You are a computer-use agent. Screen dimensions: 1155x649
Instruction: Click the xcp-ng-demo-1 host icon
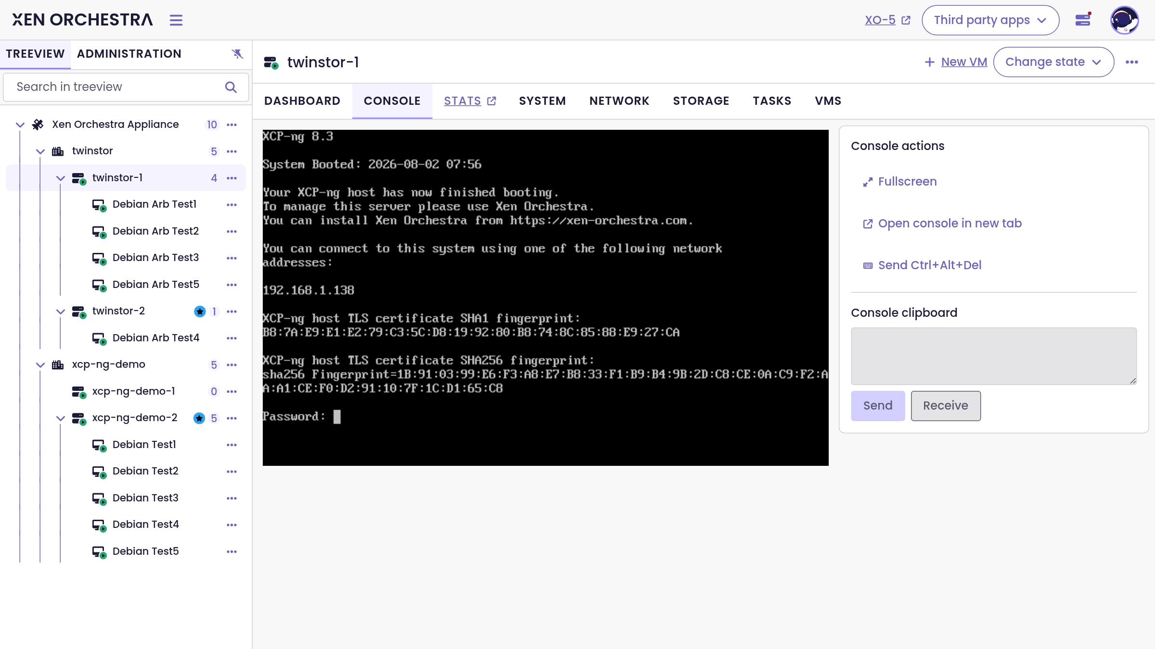pyautogui.click(x=79, y=392)
